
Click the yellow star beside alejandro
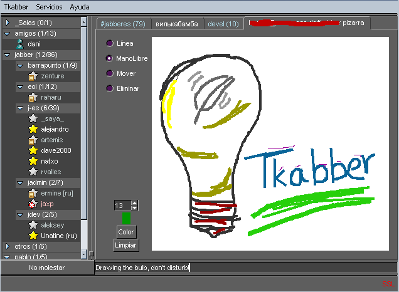[33, 129]
